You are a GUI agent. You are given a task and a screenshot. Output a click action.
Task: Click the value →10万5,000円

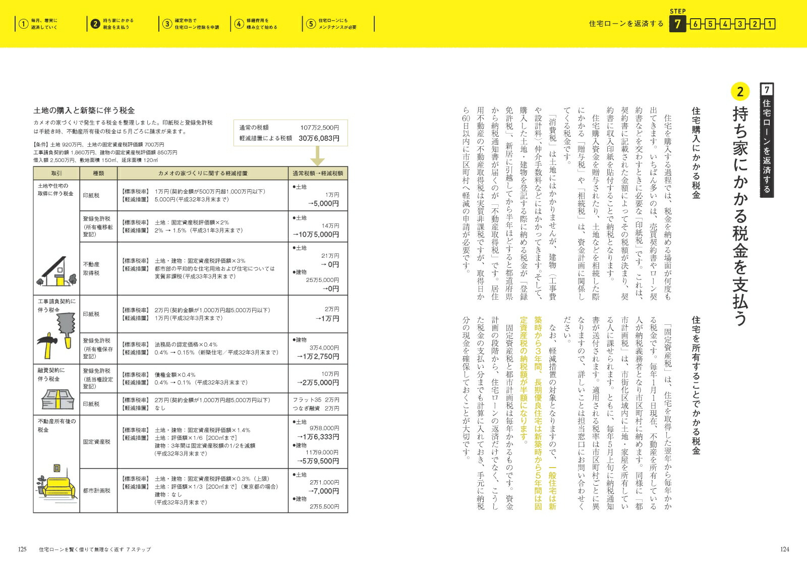tap(316, 235)
